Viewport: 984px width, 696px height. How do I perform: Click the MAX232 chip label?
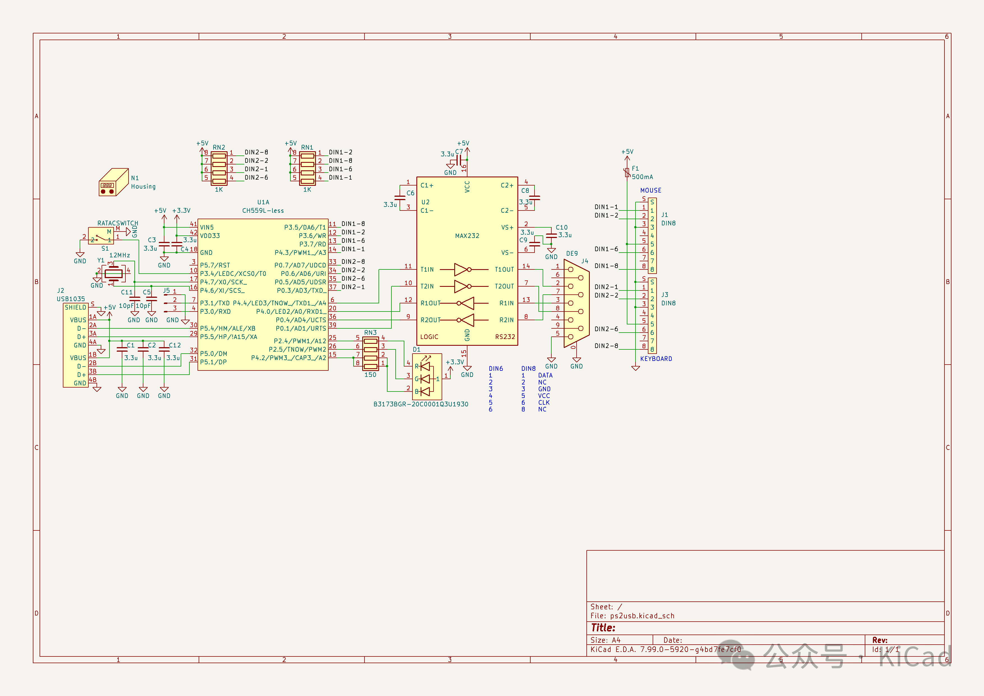click(467, 236)
